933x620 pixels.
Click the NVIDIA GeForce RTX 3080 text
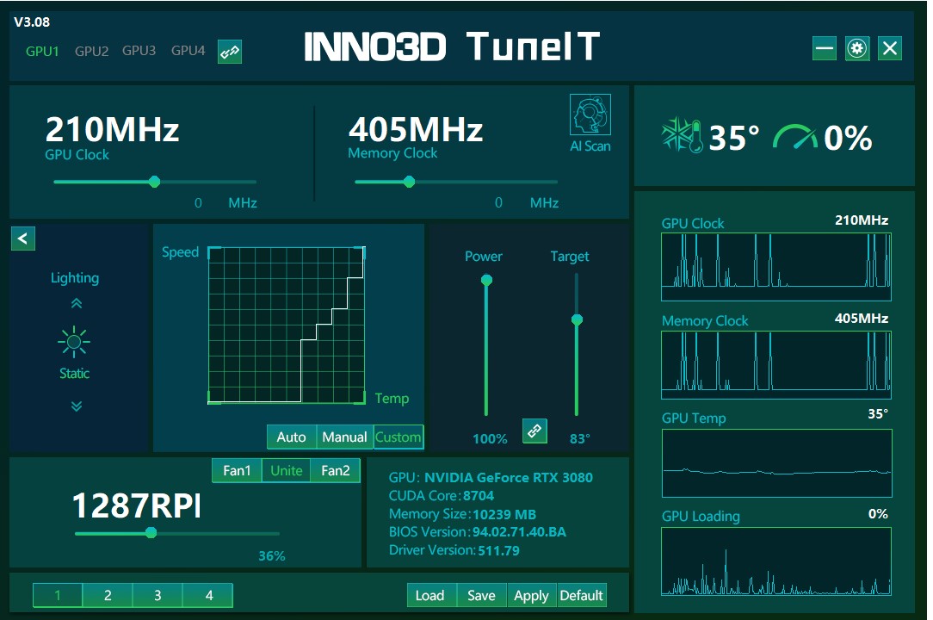pyautogui.click(x=508, y=478)
